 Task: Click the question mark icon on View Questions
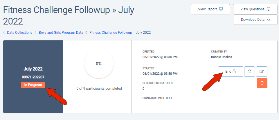(x=268, y=9)
